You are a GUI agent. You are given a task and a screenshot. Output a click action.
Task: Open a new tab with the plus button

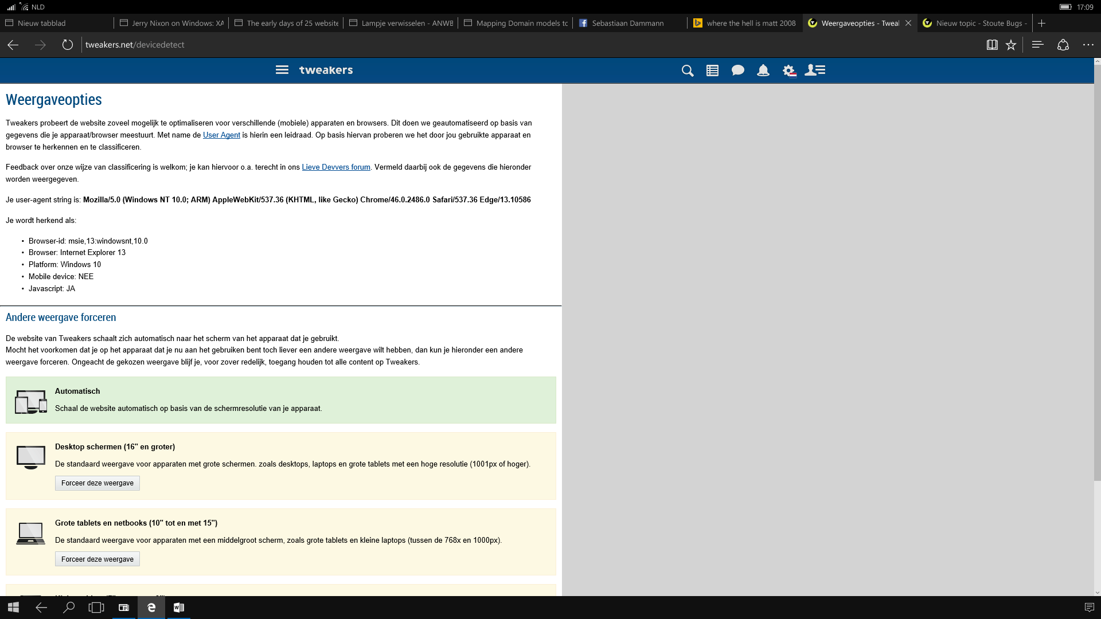coord(1042,23)
